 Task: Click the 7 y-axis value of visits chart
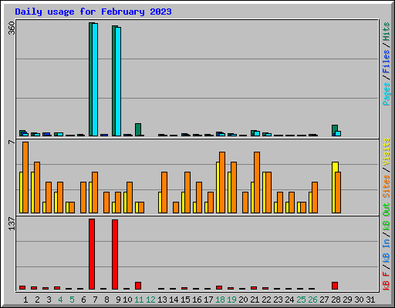point(12,142)
